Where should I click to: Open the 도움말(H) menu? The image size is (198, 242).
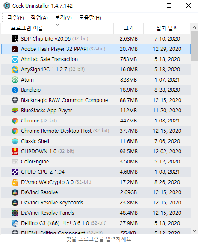[x=90, y=18]
